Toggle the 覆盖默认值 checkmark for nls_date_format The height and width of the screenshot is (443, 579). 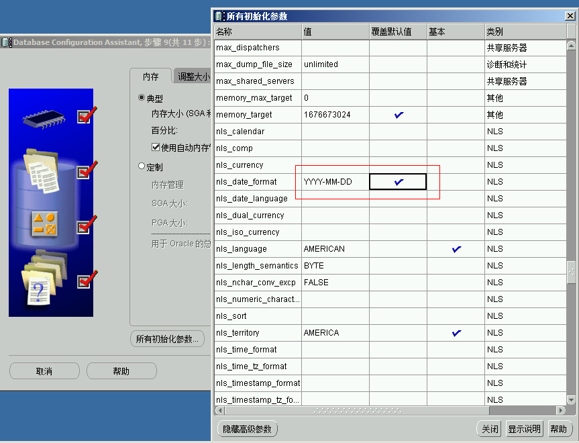tap(399, 181)
